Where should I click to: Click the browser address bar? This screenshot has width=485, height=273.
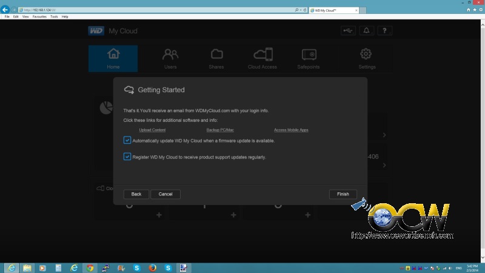coord(156,10)
